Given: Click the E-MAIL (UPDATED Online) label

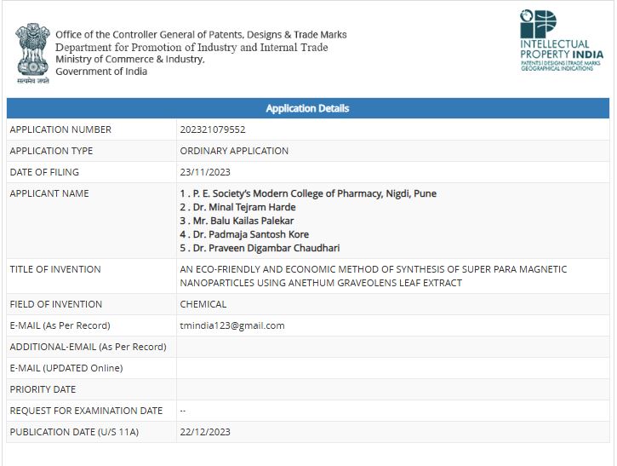Looking at the screenshot, I should pyautogui.click(x=66, y=368).
